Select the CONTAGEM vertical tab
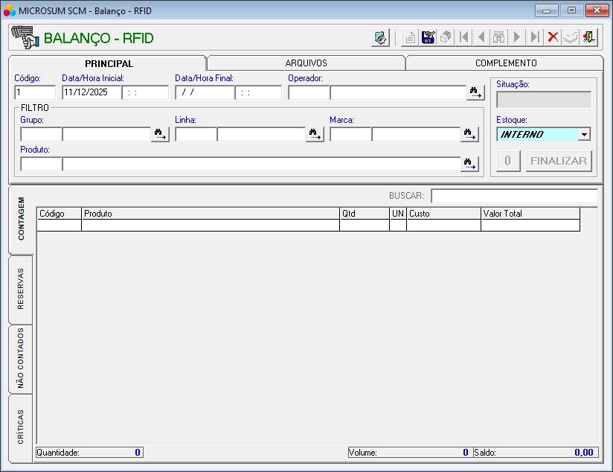Viewport: 613px width, 472px height. pyautogui.click(x=21, y=218)
